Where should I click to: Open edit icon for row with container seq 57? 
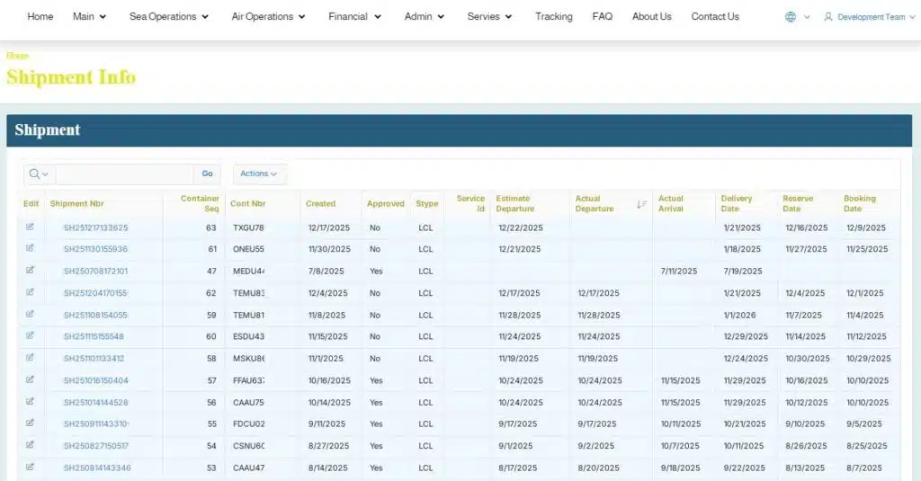point(30,379)
